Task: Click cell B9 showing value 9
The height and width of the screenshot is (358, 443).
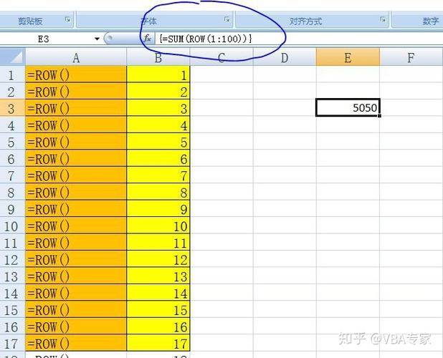Action: click(158, 209)
